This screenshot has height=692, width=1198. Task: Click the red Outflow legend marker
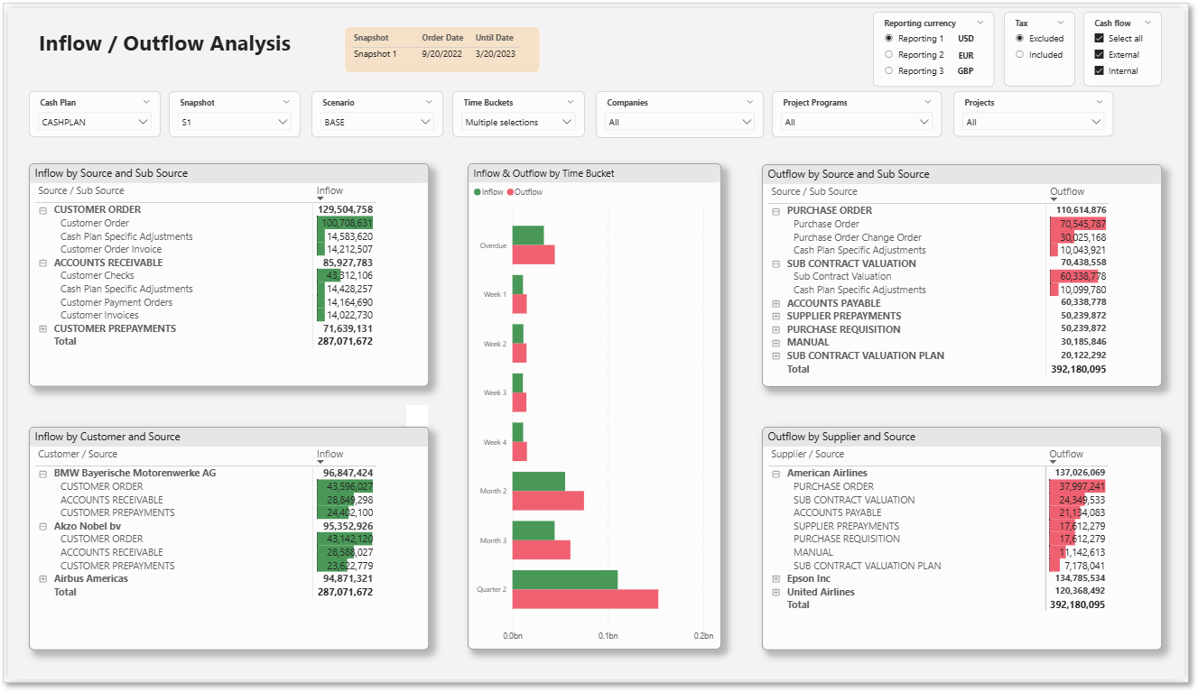510,192
